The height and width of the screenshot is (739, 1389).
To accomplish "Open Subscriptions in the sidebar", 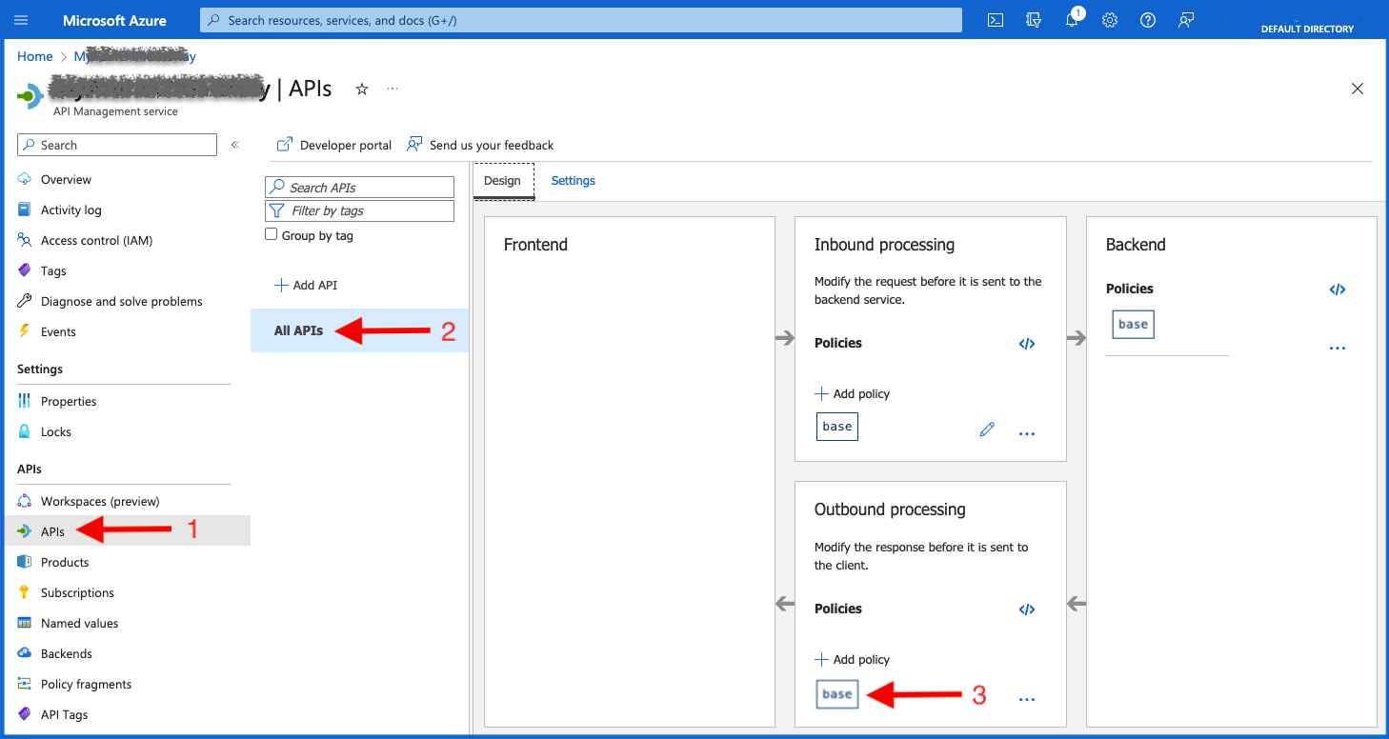I will point(77,592).
